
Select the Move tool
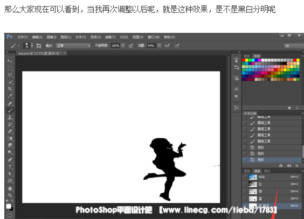point(10,61)
